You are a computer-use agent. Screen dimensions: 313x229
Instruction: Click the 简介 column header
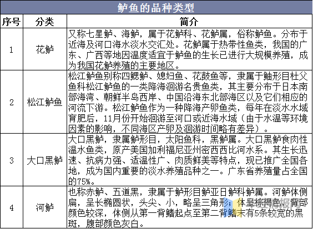(189, 21)
